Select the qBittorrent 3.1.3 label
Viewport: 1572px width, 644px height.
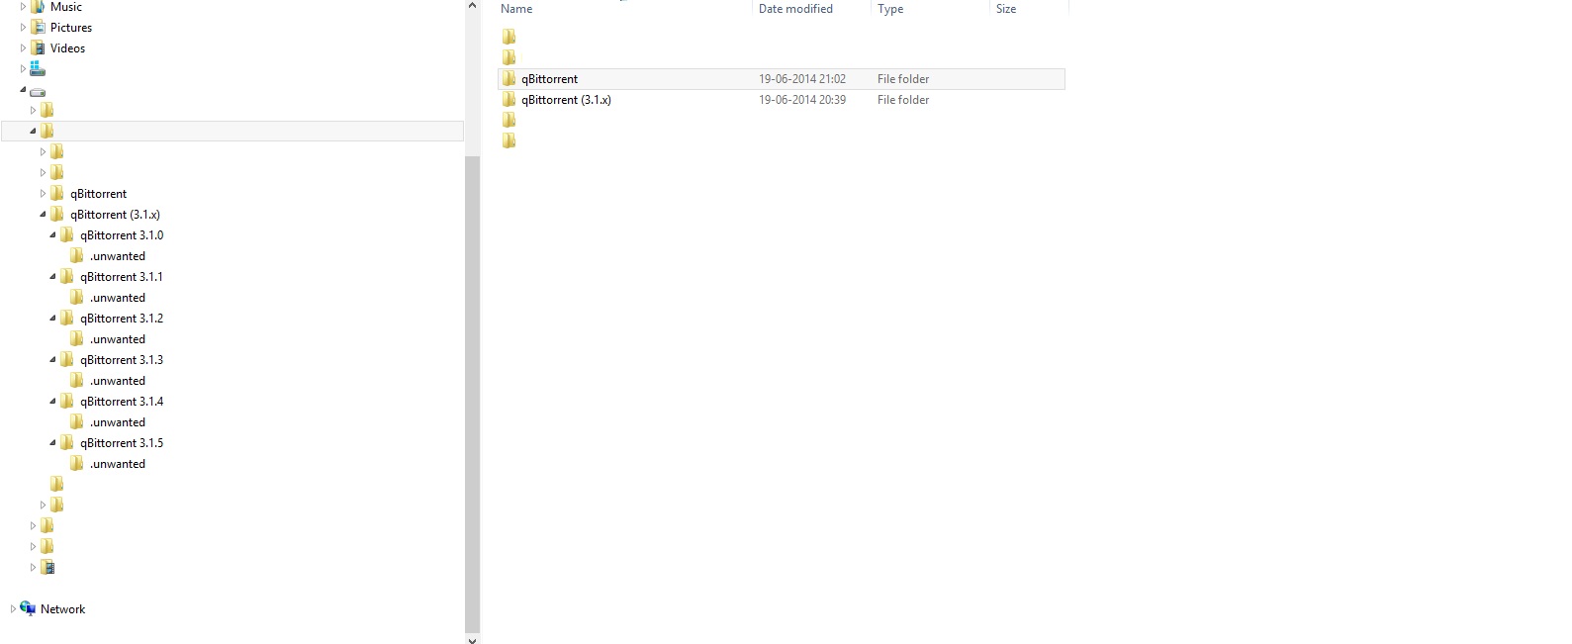point(122,360)
